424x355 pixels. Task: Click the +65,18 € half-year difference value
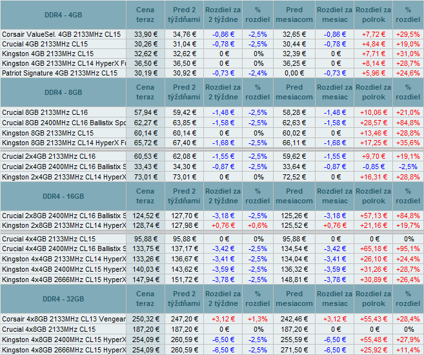tap(374, 249)
